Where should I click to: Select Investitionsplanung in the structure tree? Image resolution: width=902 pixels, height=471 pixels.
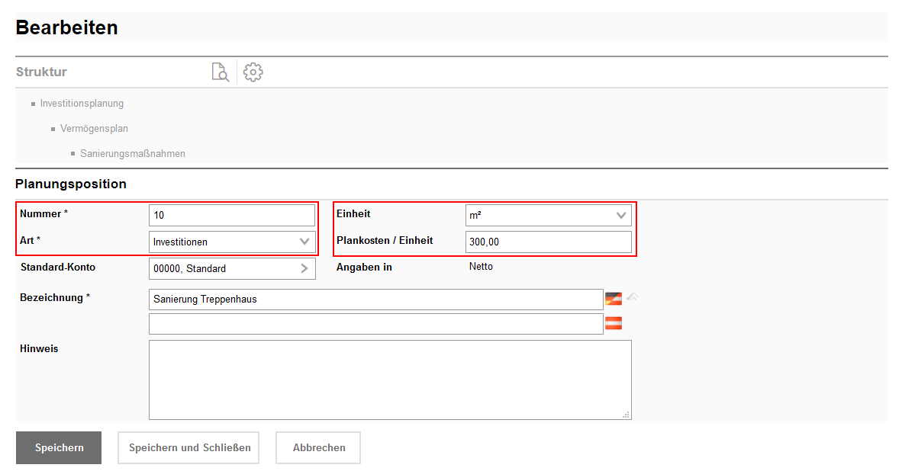click(82, 104)
